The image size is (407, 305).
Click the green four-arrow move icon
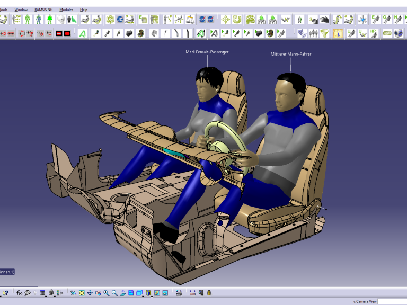pos(226,20)
